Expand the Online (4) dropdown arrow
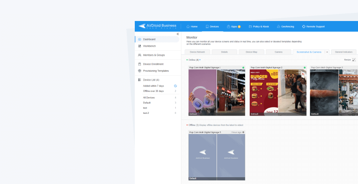The width and height of the screenshot is (358, 184). tap(200, 60)
